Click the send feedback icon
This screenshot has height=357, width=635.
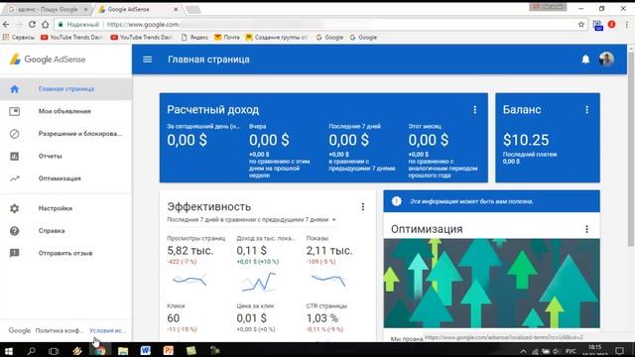15,253
